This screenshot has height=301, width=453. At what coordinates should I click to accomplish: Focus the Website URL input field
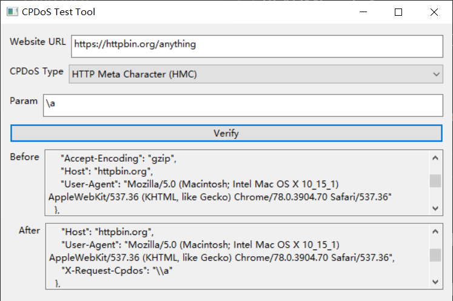click(257, 44)
